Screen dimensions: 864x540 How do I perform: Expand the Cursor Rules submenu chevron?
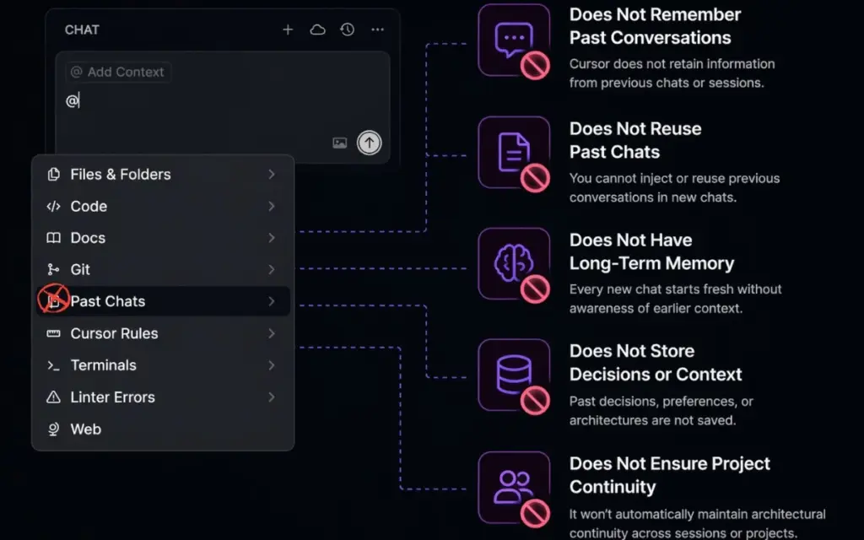[272, 333]
